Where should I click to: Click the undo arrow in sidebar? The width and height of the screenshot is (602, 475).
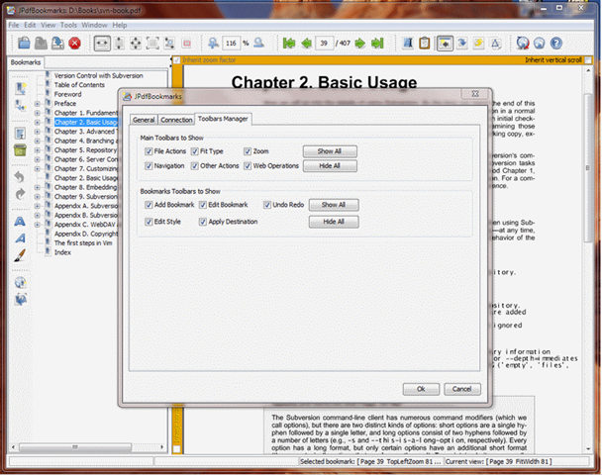click(20, 177)
